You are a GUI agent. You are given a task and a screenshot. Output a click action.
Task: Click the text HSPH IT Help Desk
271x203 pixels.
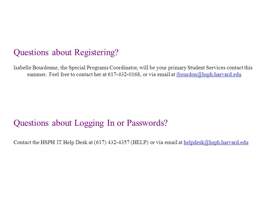pos(64,142)
